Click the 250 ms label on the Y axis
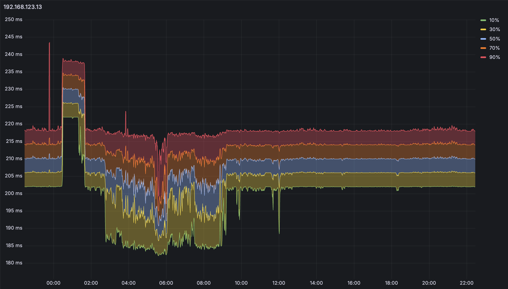508x289 pixels. [x=14, y=19]
